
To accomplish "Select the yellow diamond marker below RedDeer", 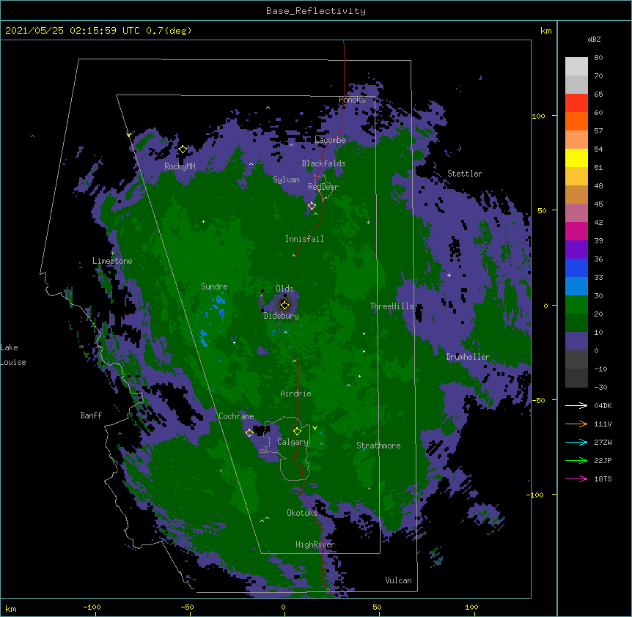I will 312,206.
